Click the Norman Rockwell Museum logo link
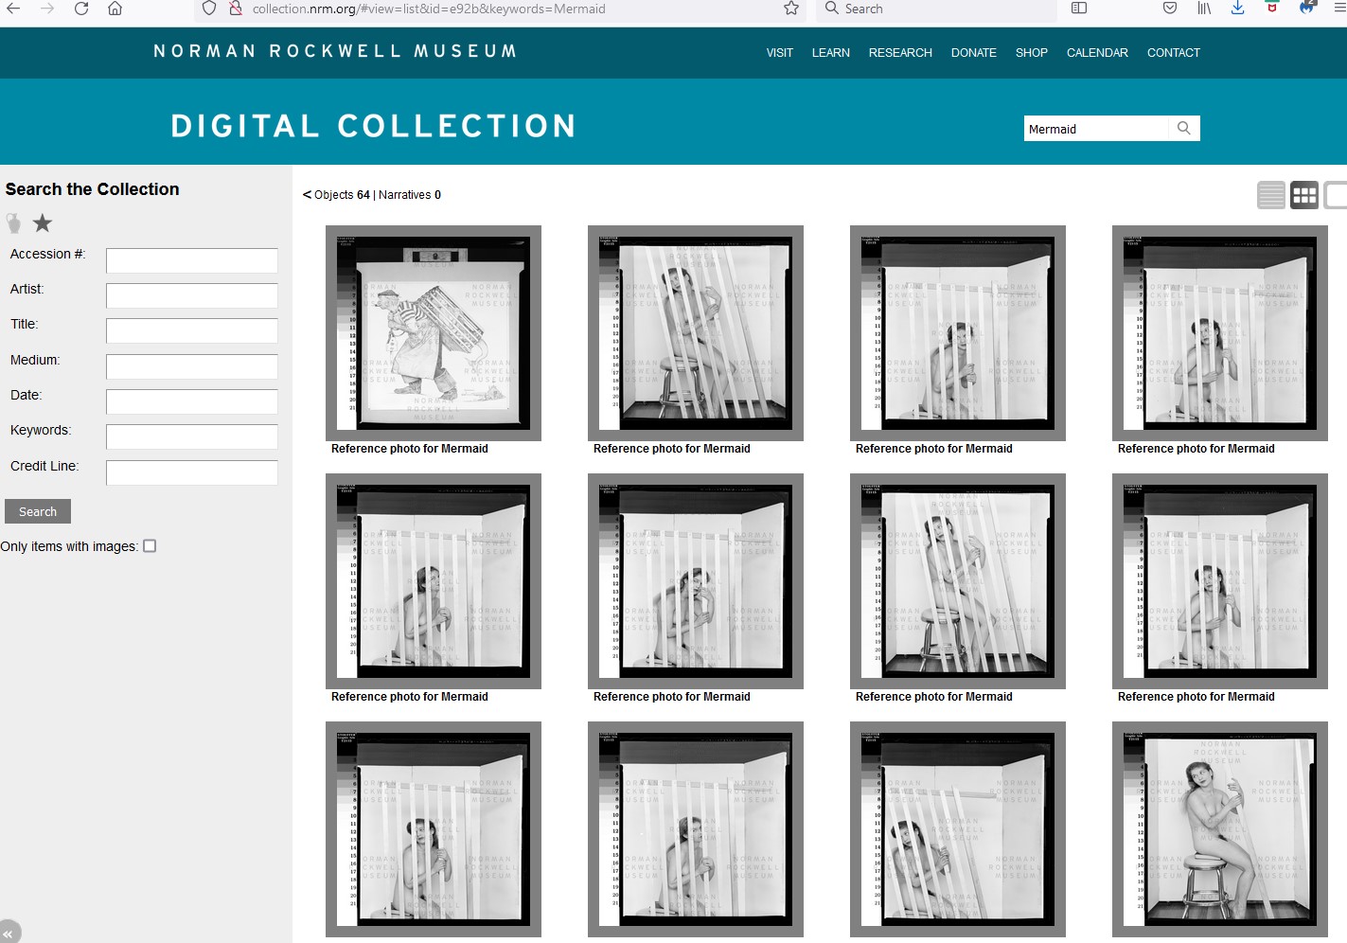 (335, 51)
